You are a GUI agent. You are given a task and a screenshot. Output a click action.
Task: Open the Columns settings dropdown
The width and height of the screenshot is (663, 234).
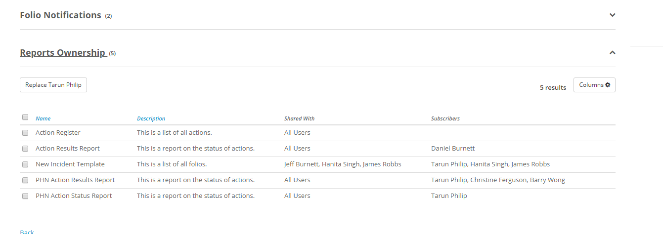click(x=594, y=85)
